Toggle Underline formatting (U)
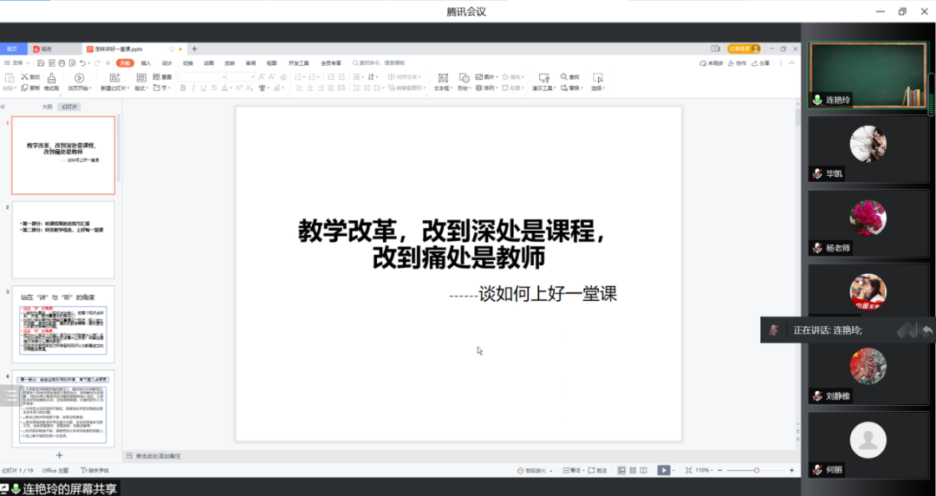 click(204, 88)
